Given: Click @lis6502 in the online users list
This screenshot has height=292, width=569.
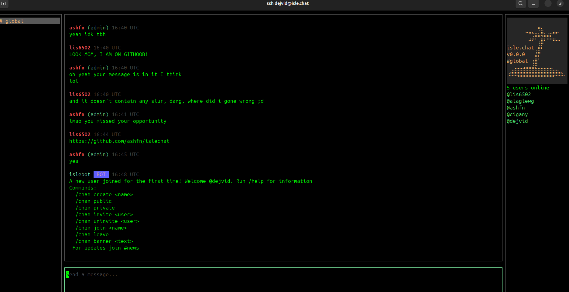Looking at the screenshot, I should click(519, 94).
